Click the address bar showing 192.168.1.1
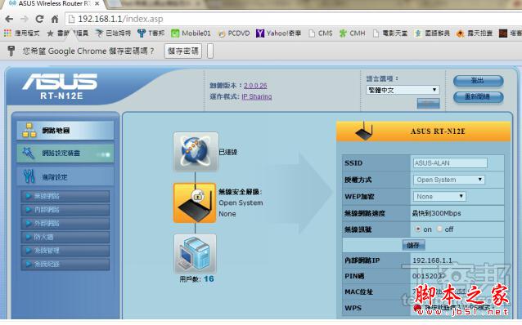Screen dimensions: 522x325 pos(293,19)
